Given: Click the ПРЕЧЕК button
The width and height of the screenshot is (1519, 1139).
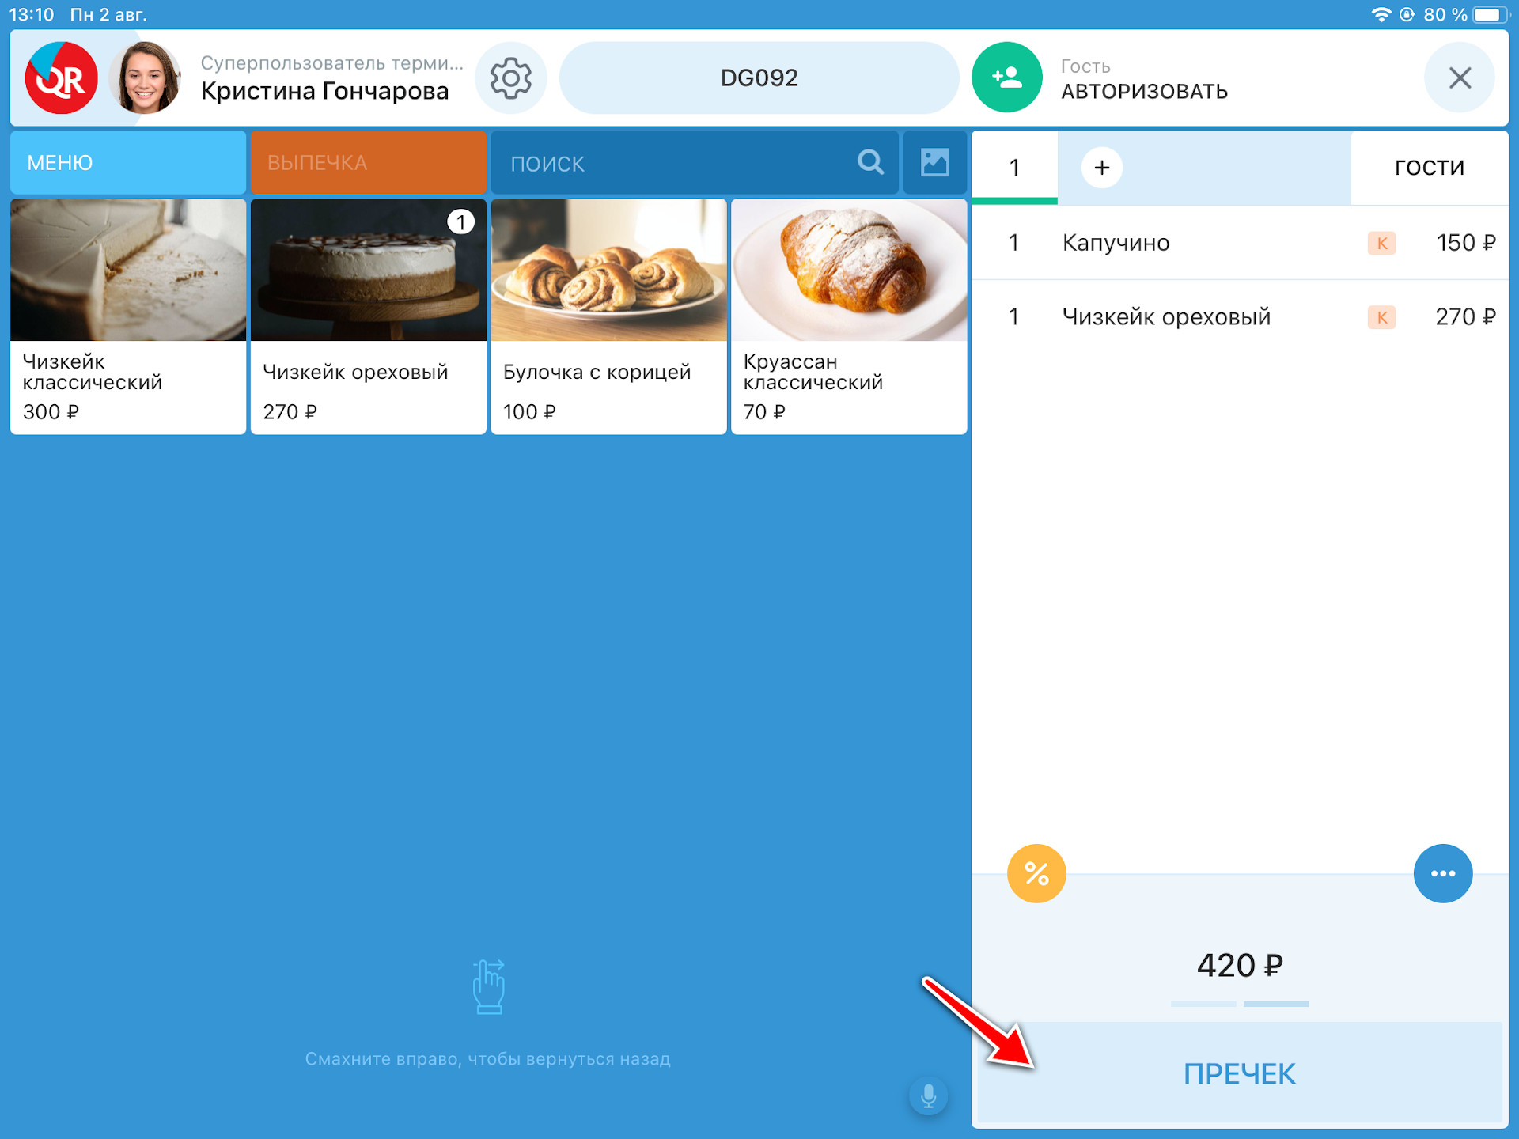Looking at the screenshot, I should point(1240,1073).
